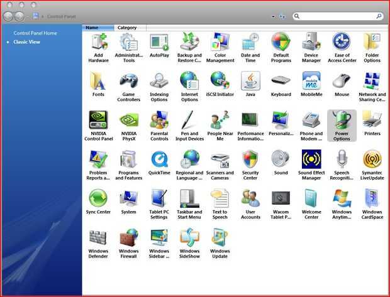Open Game Controllers

click(x=129, y=87)
